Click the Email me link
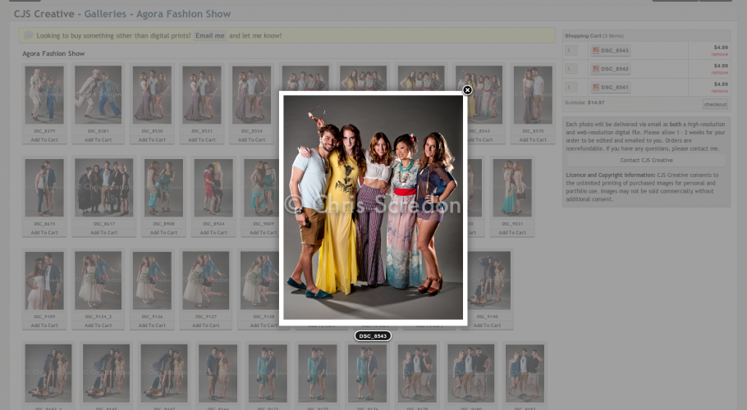The width and height of the screenshot is (747, 410). coord(209,36)
